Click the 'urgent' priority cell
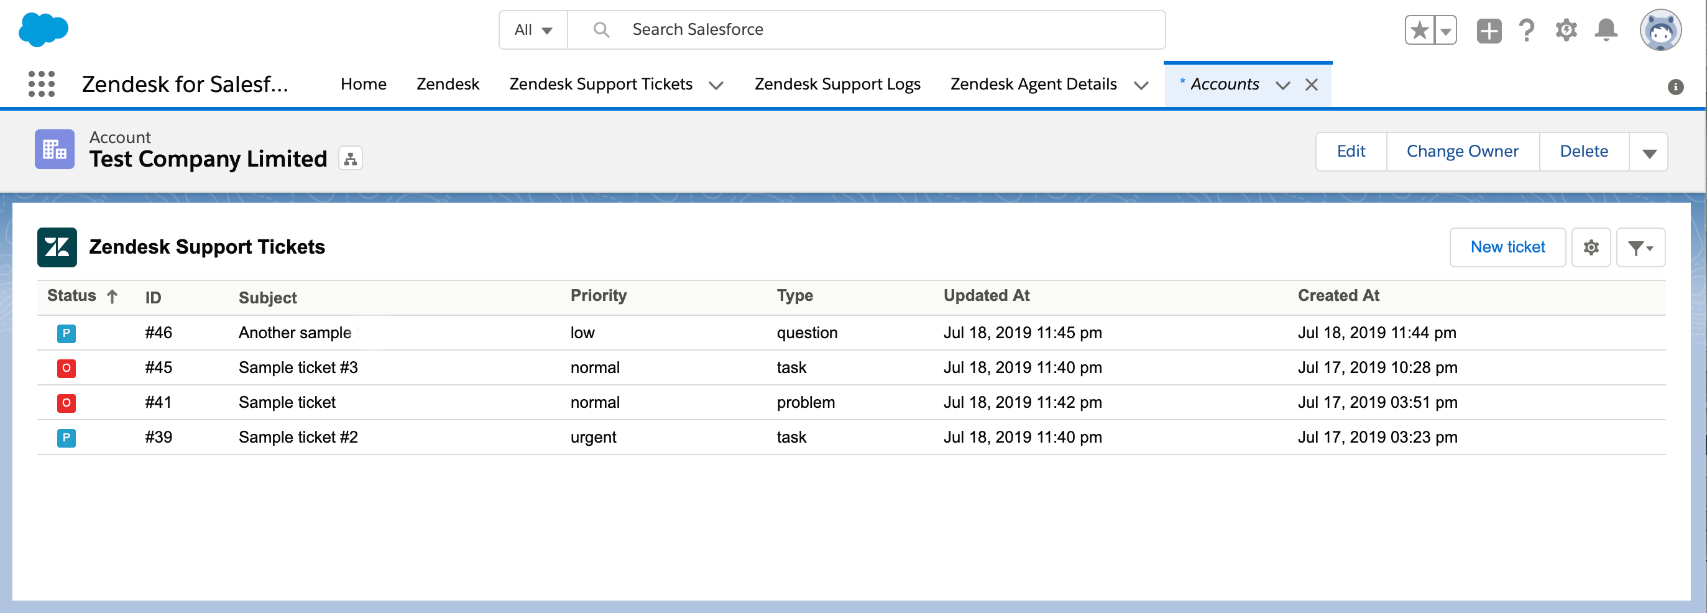 coord(592,438)
